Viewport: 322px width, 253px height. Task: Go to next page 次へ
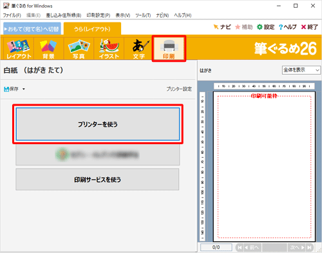point(297,247)
